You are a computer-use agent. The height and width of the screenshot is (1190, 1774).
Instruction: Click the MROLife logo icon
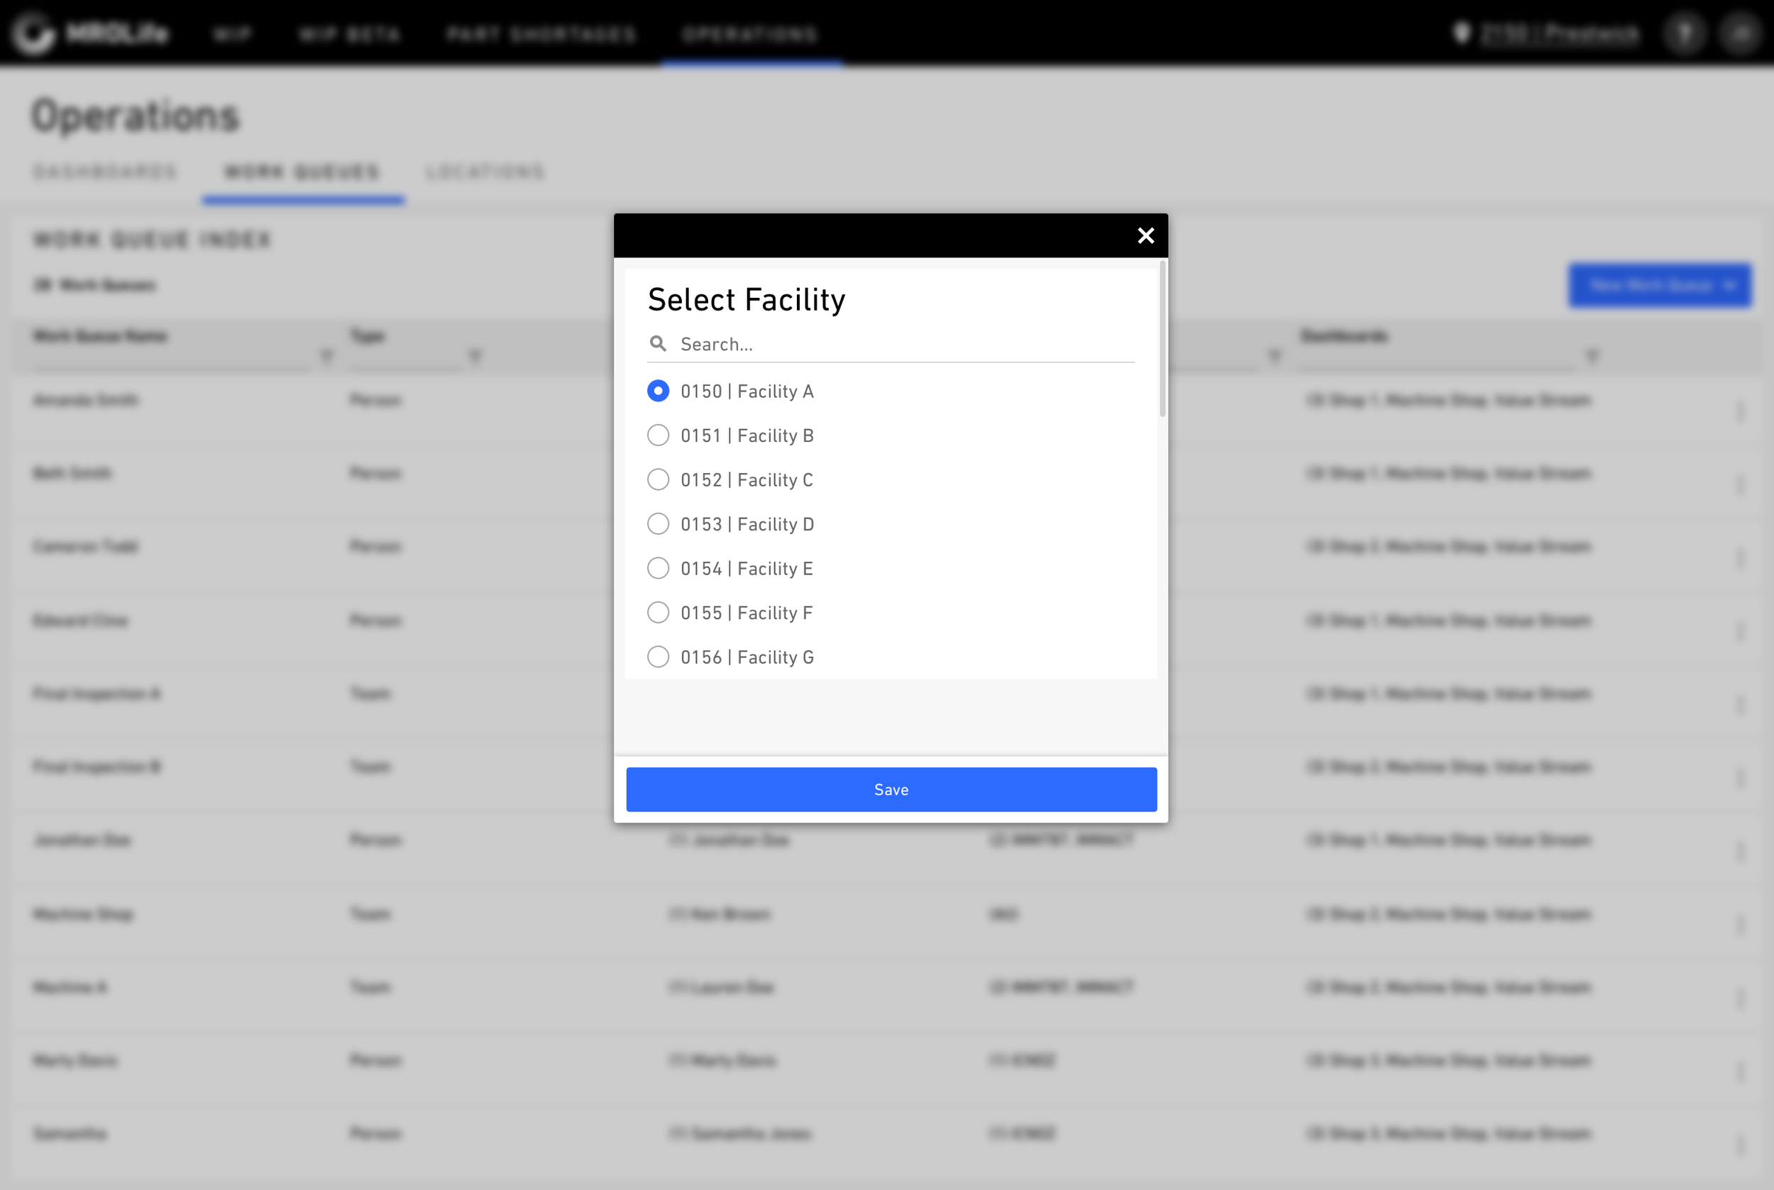(34, 34)
